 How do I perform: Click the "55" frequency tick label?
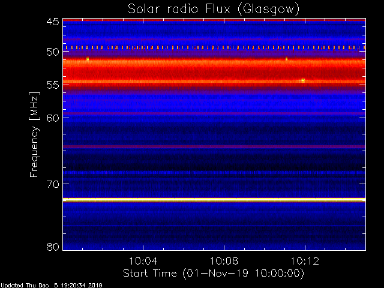(53, 85)
